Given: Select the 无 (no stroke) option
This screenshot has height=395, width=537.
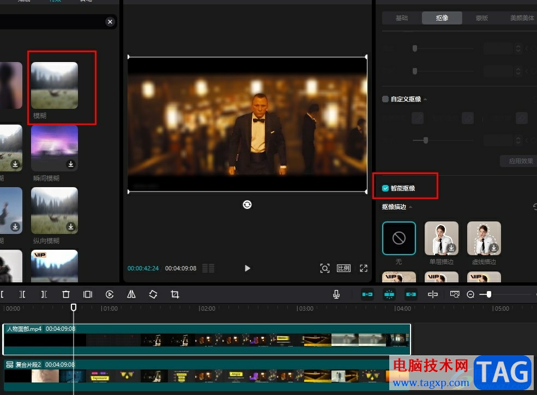Looking at the screenshot, I should [399, 238].
